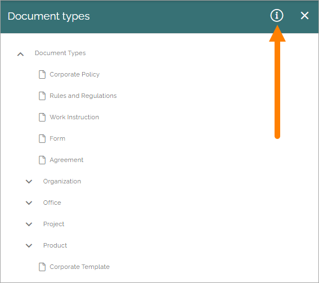Click the Office label
Screen dimensions: 319x283
pyautogui.click(x=52, y=203)
